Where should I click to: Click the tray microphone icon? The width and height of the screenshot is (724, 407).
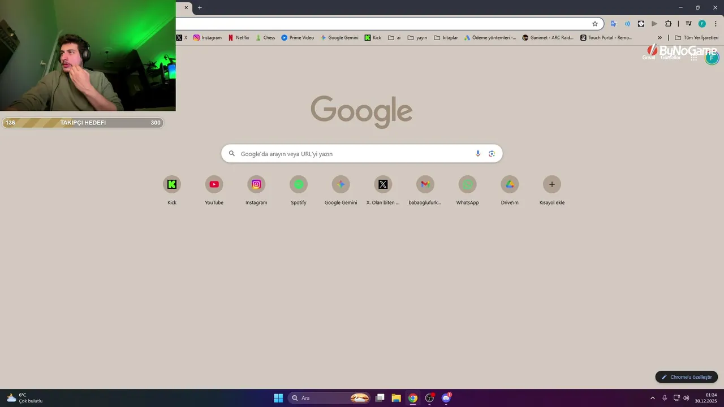(x=665, y=398)
